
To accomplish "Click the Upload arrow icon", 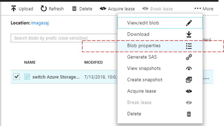I will pyautogui.click(x=13, y=9).
